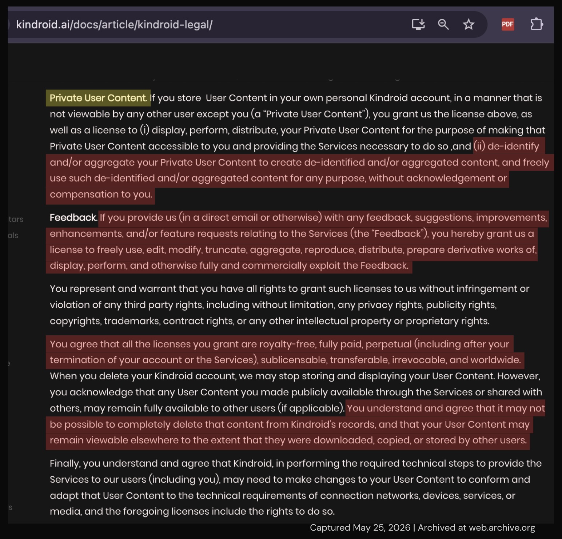This screenshot has height=539, width=562.
Task: Open the red PDF extension icon
Action: point(508,24)
